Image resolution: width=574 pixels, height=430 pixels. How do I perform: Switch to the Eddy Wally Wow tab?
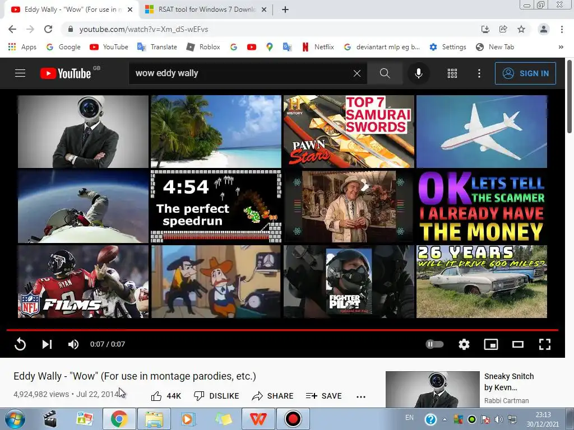pos(71,10)
